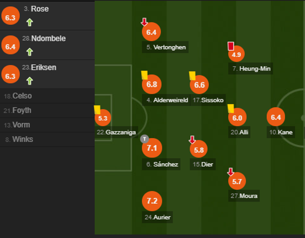Viewport: 305px width, 238px height.
Task: Click the yellow card above Alderweireld
Action: click(144, 75)
